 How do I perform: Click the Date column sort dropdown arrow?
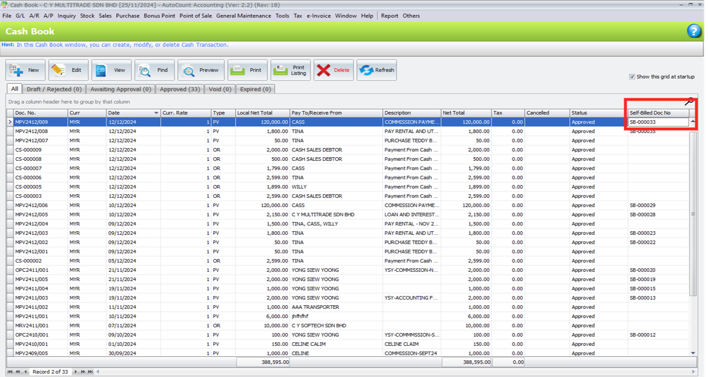[x=156, y=113]
